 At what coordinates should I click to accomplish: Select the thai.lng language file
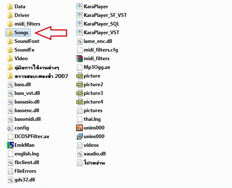(89, 119)
